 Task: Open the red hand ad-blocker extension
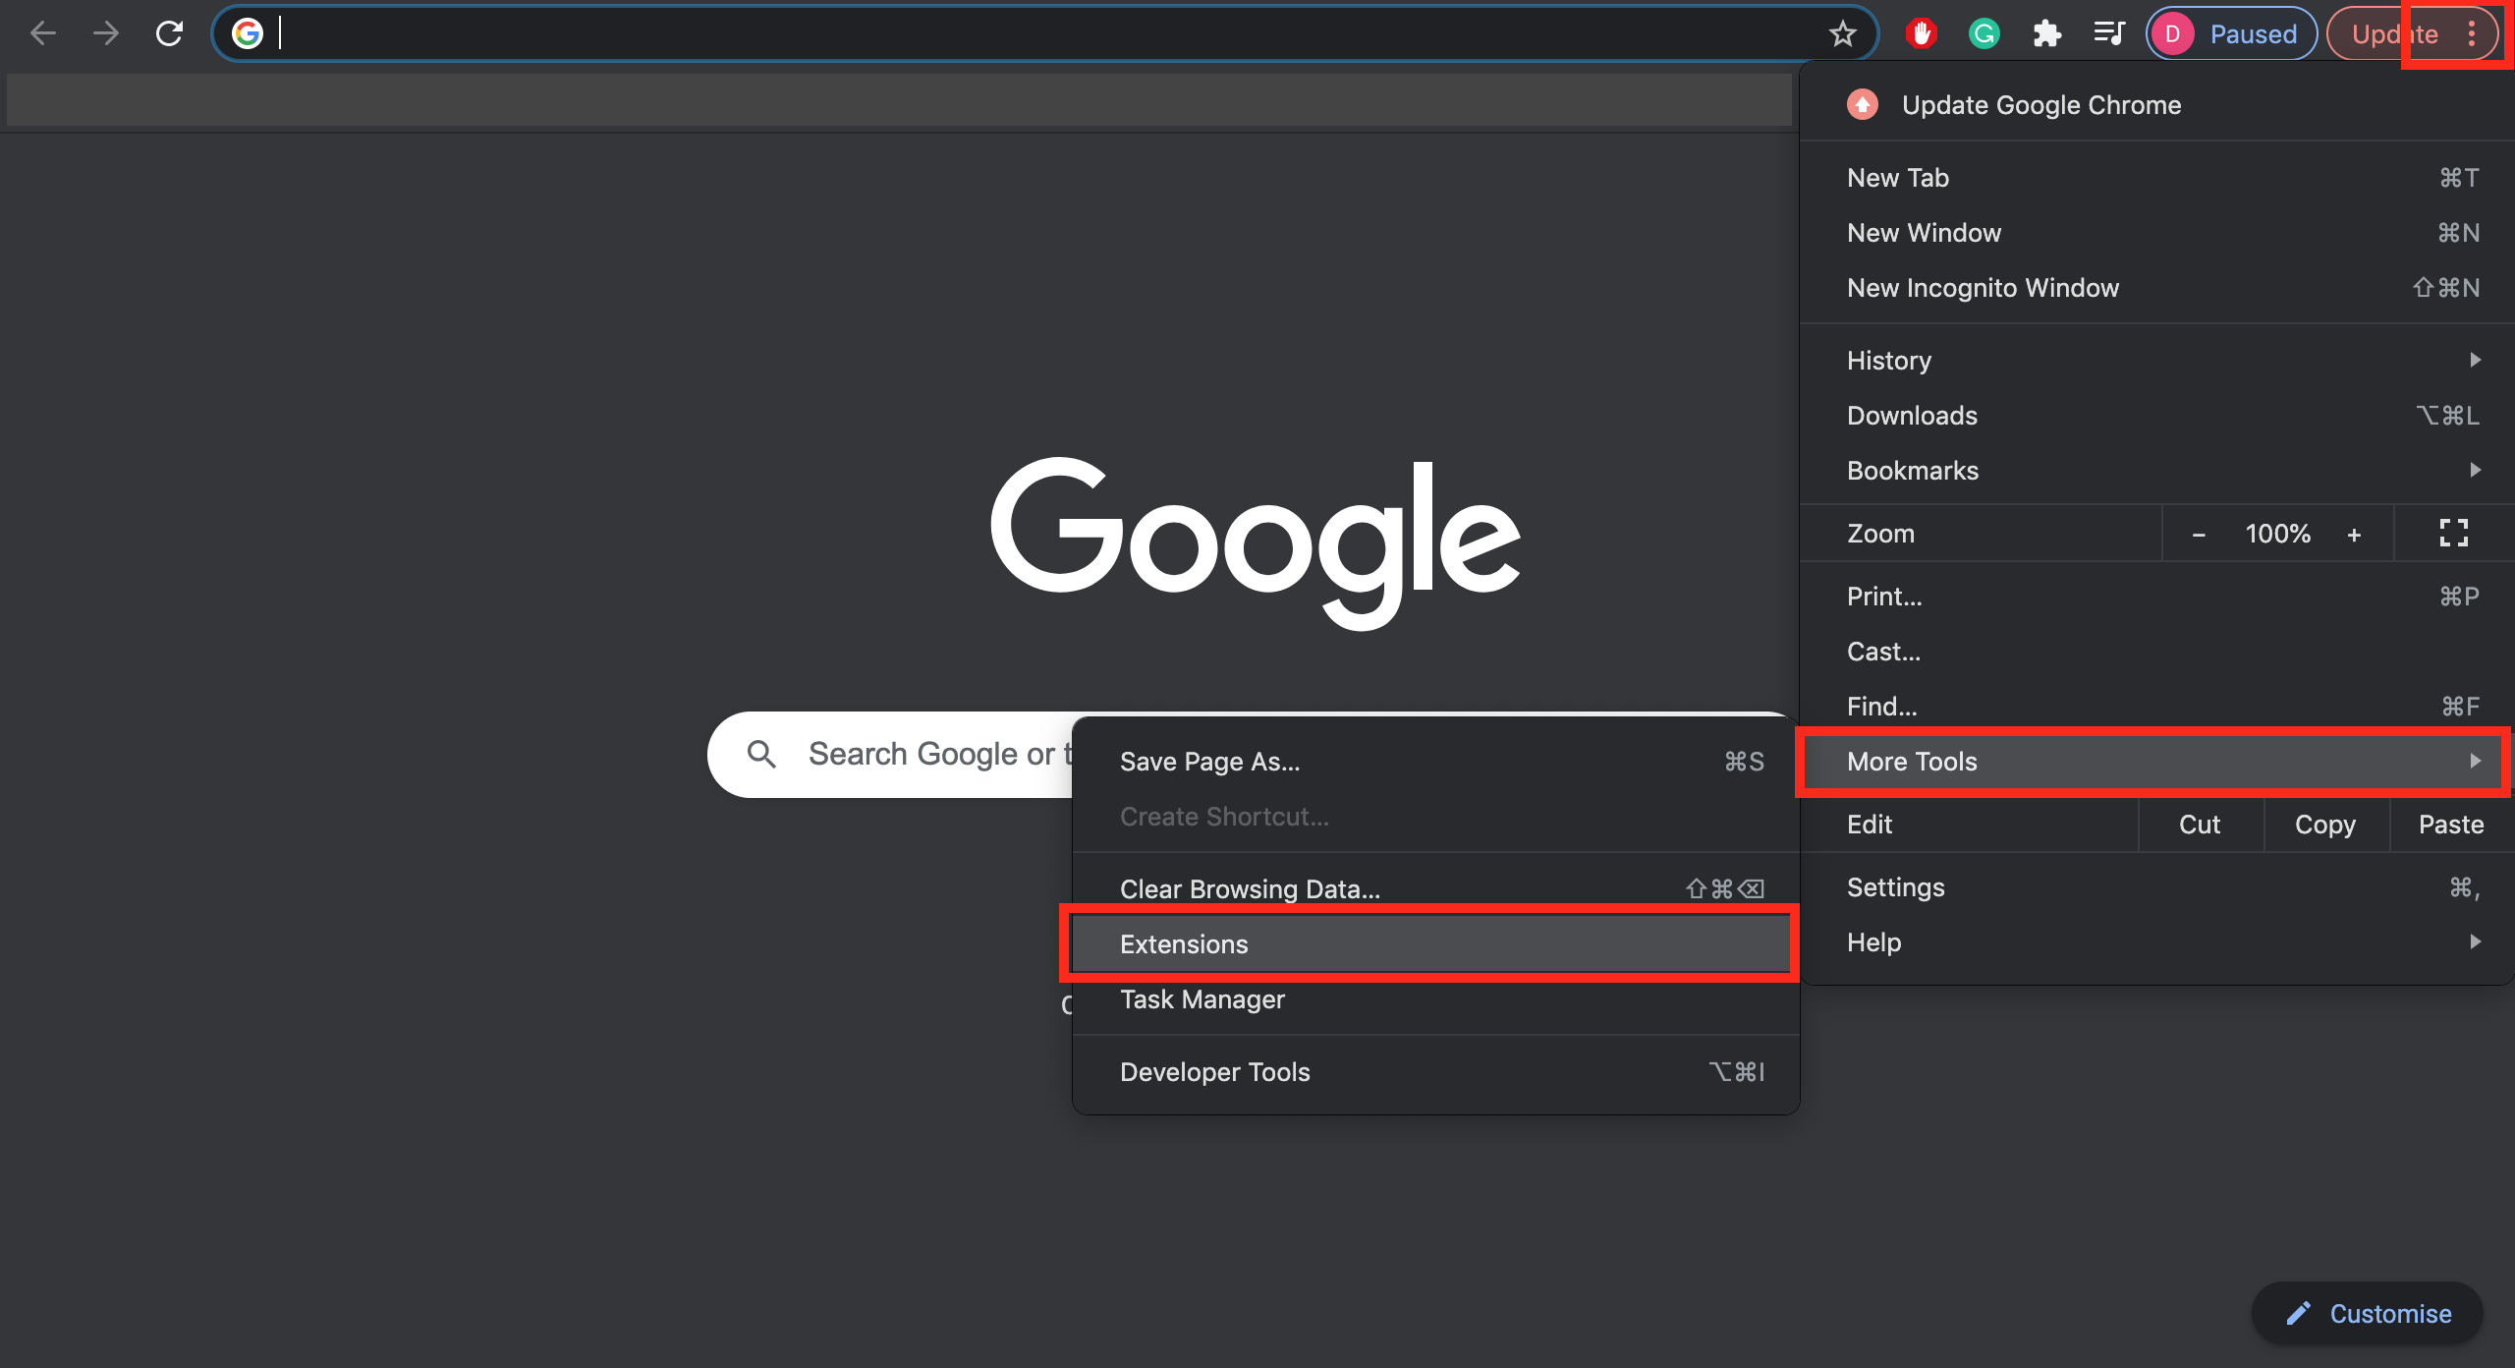[x=1921, y=34]
